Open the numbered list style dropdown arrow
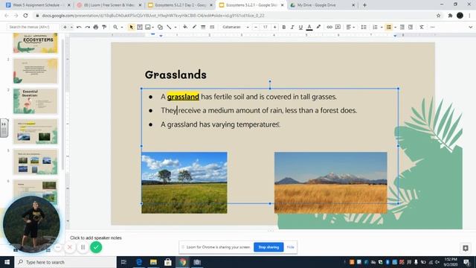Screen dimensions: 476x268 pyautogui.click(x=382, y=27)
